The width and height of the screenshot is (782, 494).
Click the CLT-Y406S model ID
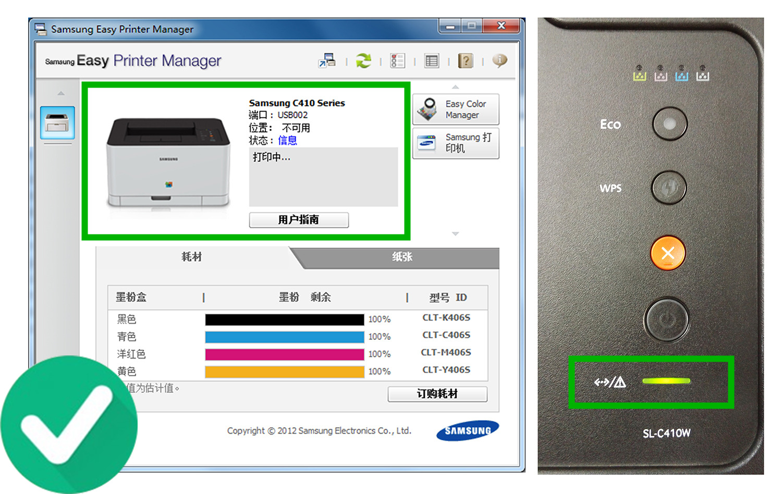click(446, 369)
